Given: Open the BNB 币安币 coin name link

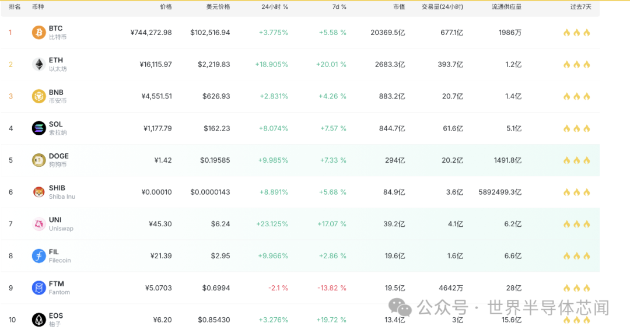Looking at the screenshot, I should point(57,96).
